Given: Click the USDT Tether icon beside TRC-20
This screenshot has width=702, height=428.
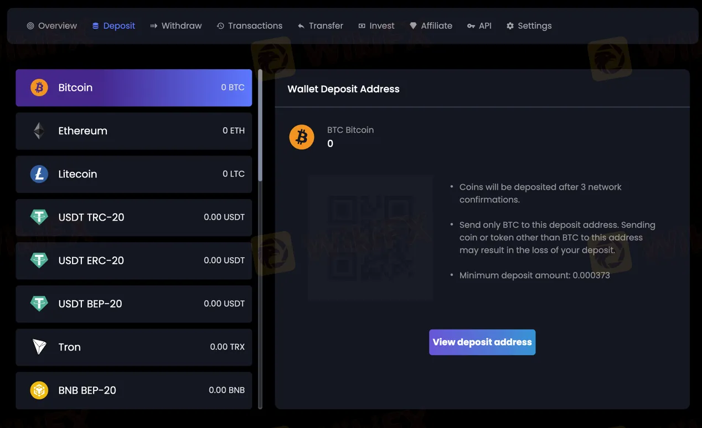Looking at the screenshot, I should [39, 217].
